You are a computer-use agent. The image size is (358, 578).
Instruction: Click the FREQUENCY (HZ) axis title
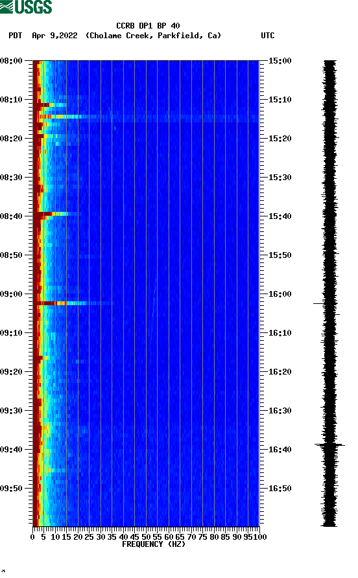154,544
